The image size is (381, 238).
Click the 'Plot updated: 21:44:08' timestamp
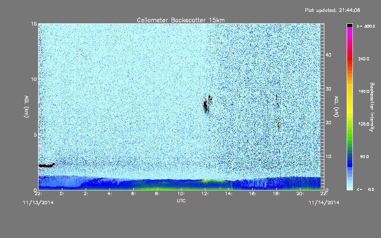332,10
